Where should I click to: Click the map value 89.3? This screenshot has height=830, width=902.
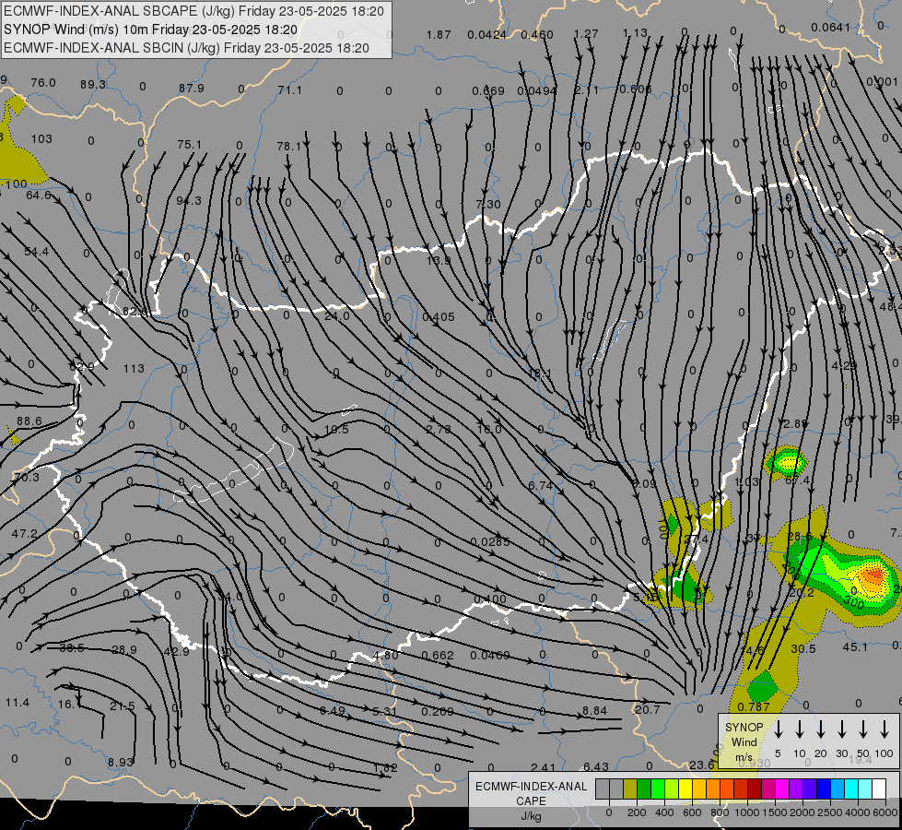93,84
